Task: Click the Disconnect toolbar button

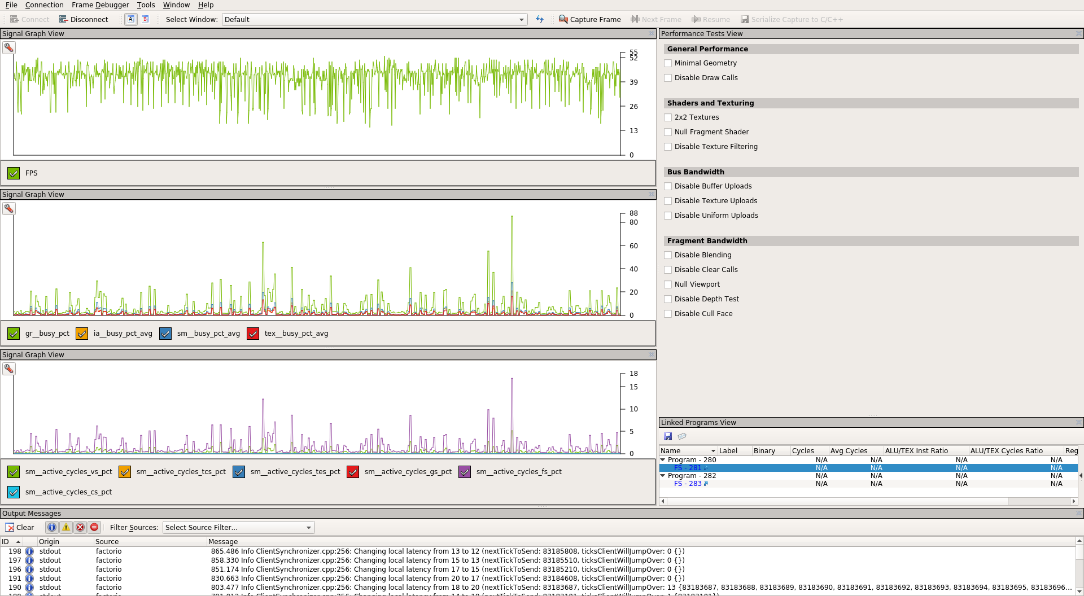Action: click(x=84, y=19)
